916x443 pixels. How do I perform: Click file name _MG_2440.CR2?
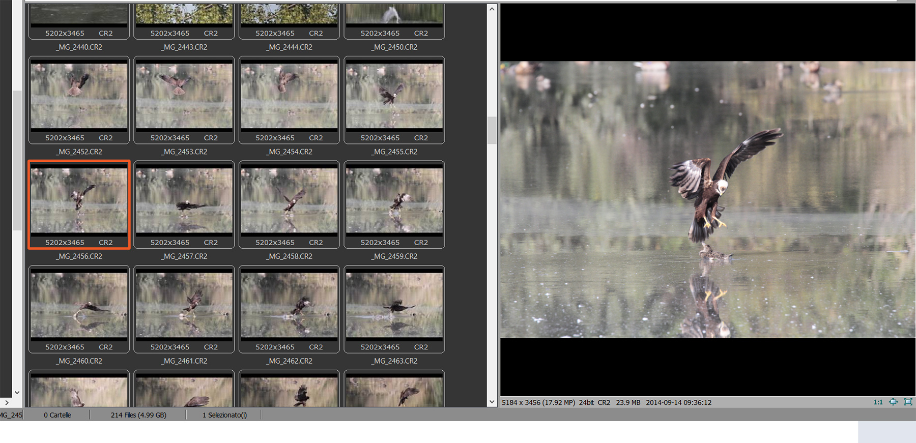(x=79, y=47)
